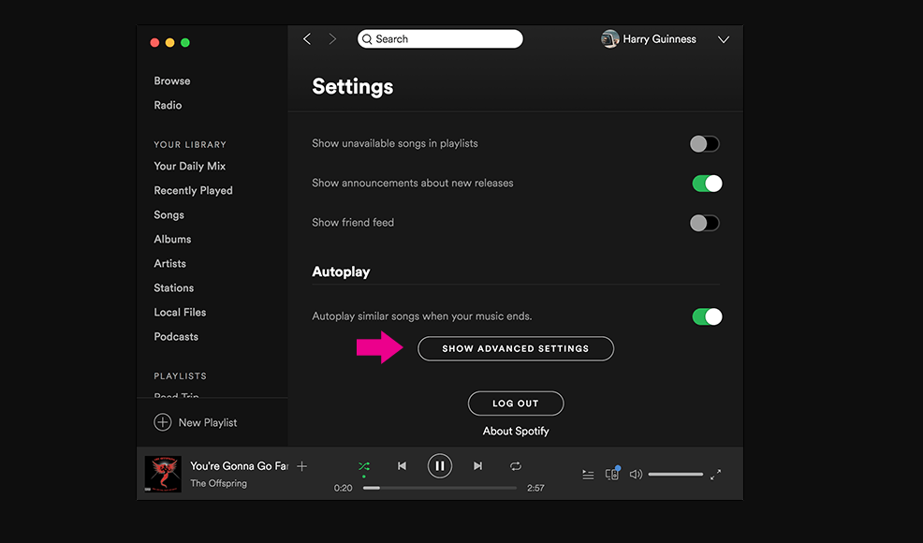Screen dimensions: 923x543
Task: Open Your Daily Mix
Action: [189, 166]
